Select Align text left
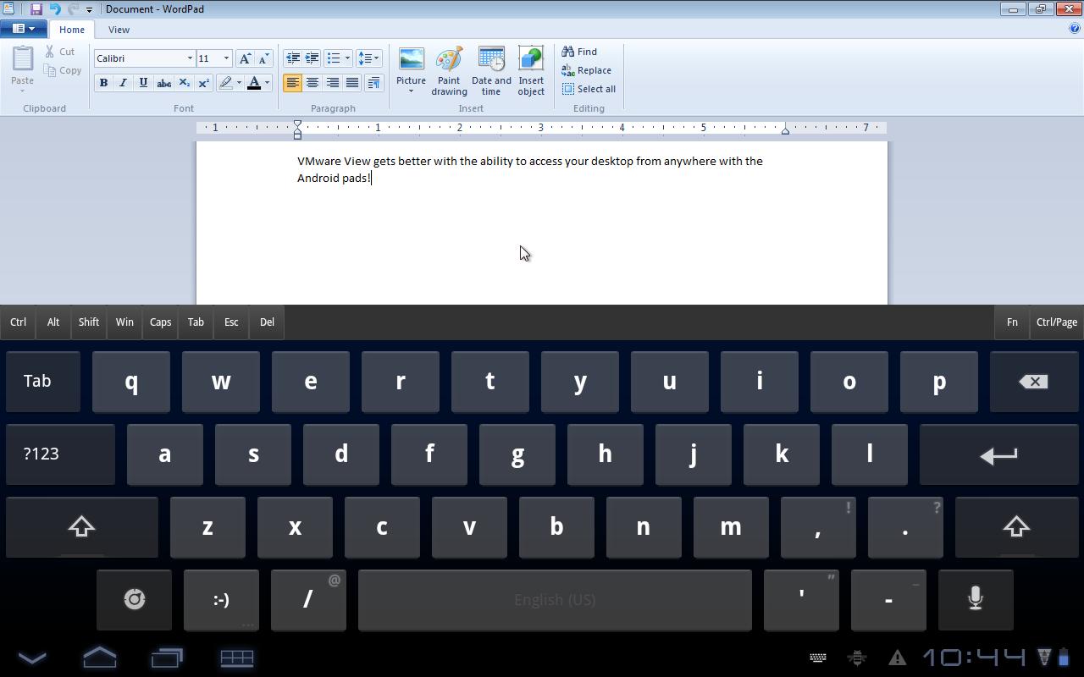1084x677 pixels. (292, 83)
